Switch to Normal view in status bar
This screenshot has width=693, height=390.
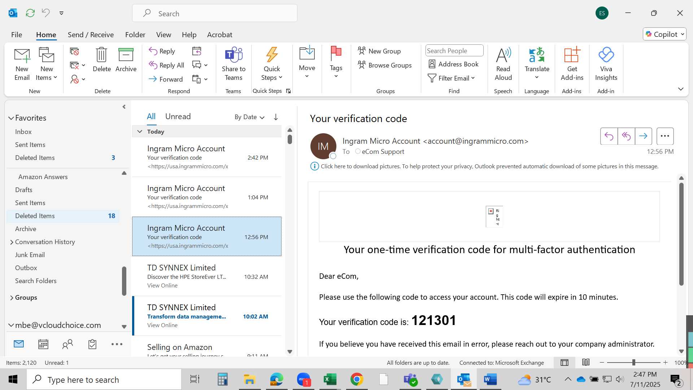[565, 363]
